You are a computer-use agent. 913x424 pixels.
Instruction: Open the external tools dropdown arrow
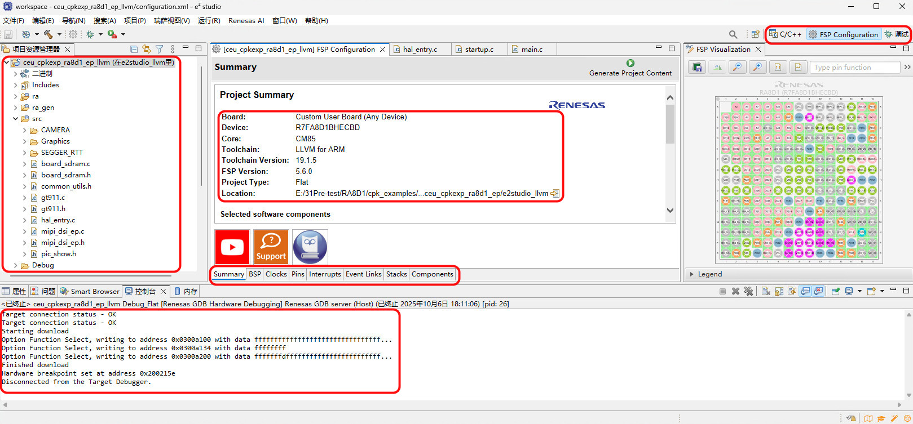[x=123, y=34]
